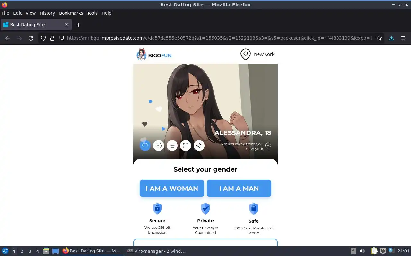The height and width of the screenshot is (256, 411).
Task: Click the I AM A MAN button
Action: pos(239,188)
